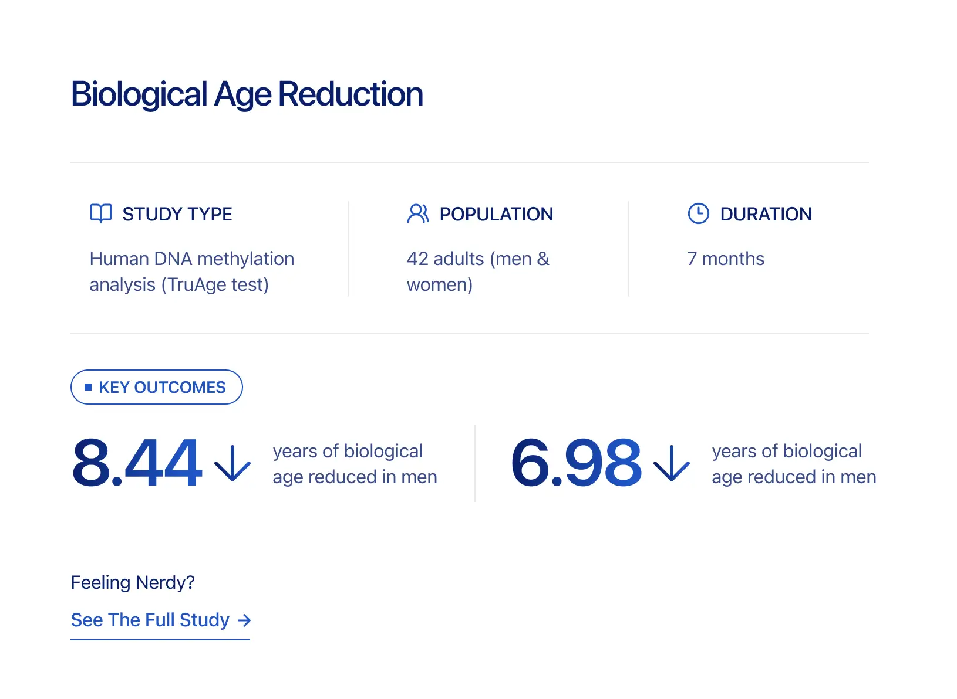
Task: Open the See The Full Study link
Action: click(150, 620)
